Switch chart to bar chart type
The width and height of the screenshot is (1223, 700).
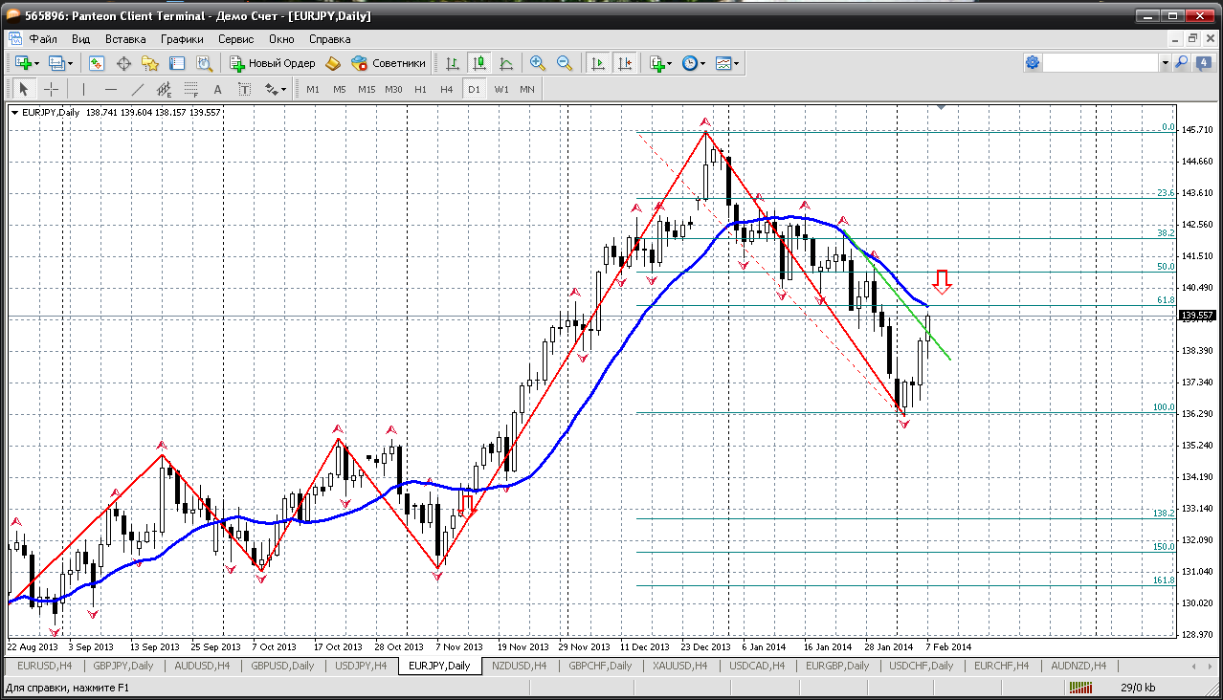pos(453,63)
